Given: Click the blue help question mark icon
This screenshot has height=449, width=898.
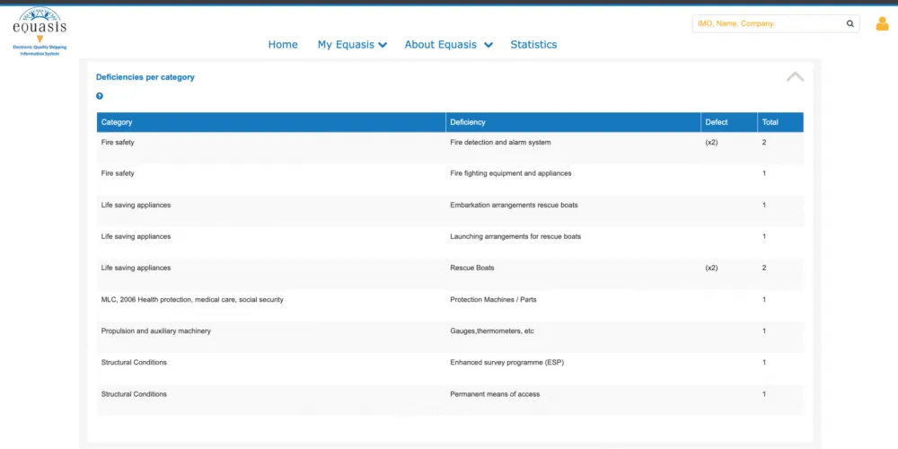Looking at the screenshot, I should click(100, 96).
